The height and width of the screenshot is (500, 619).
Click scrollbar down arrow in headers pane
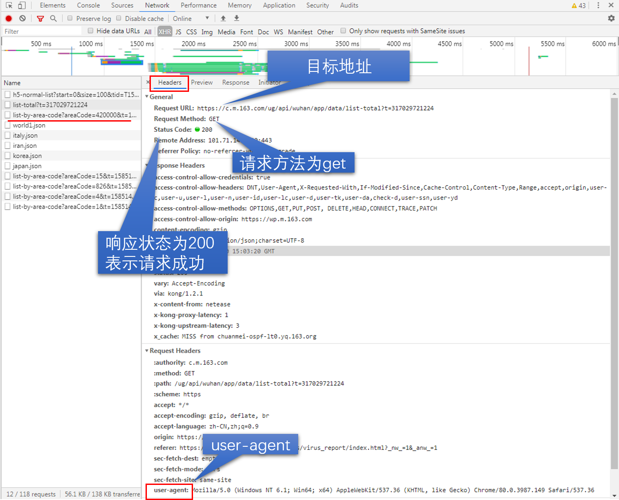click(x=614, y=495)
